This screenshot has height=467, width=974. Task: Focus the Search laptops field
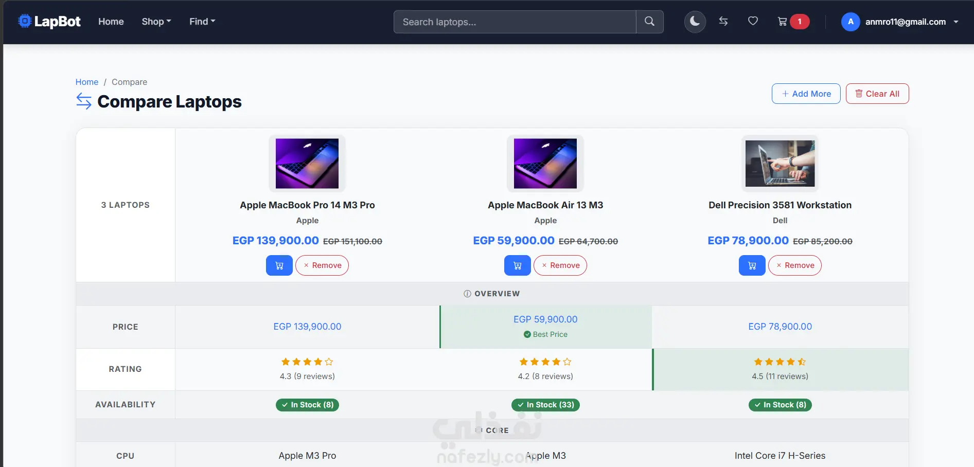click(x=515, y=22)
